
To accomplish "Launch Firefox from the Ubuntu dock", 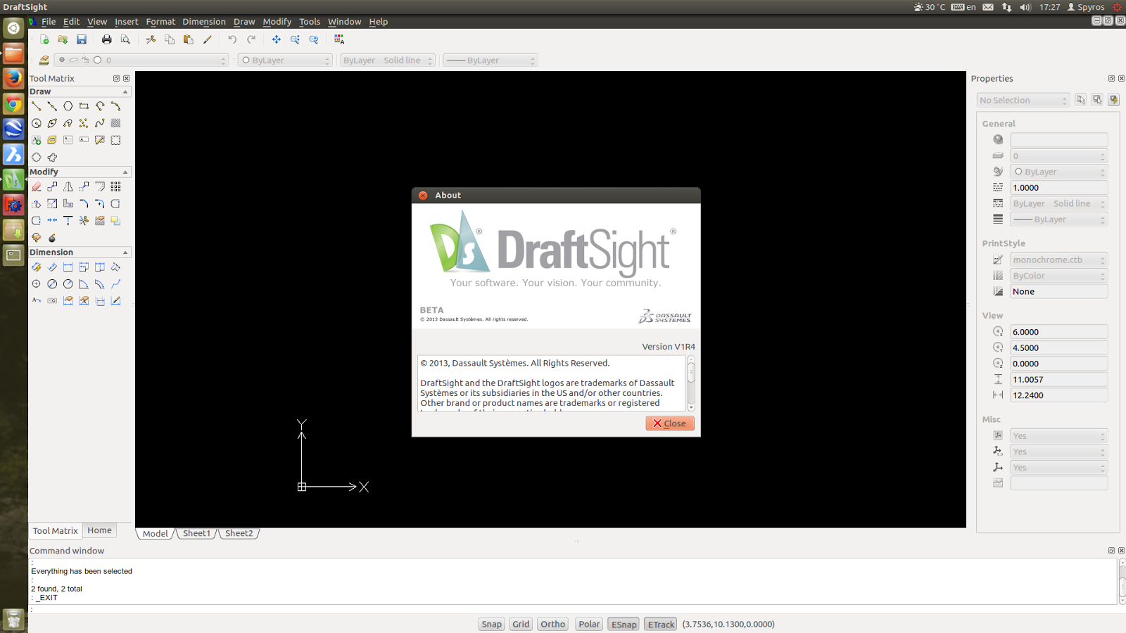I will click(13, 78).
